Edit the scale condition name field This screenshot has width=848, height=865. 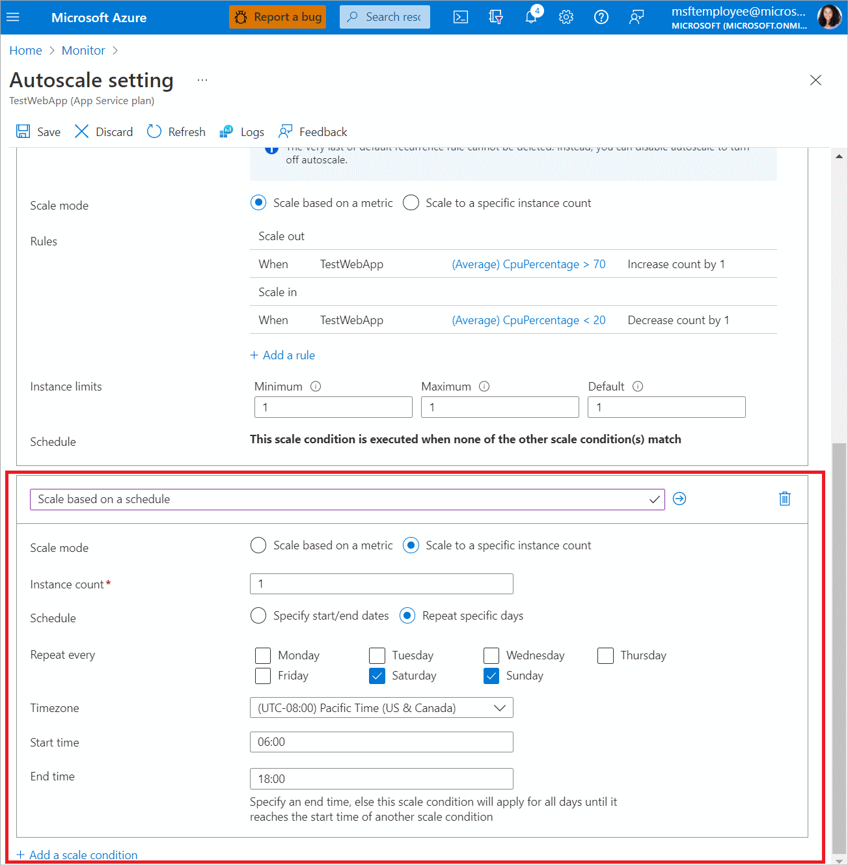point(347,499)
